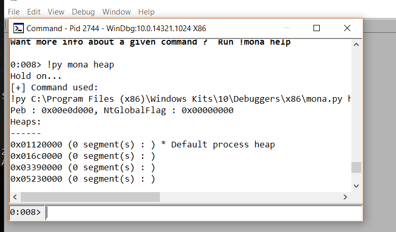Click the Default process heap output line

tap(143, 144)
